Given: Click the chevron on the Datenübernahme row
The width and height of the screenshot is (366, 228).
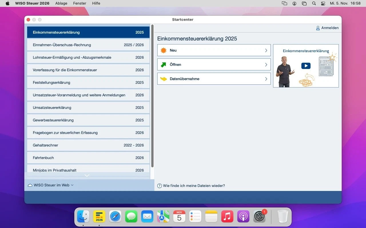Looking at the screenshot, I should click(266, 79).
